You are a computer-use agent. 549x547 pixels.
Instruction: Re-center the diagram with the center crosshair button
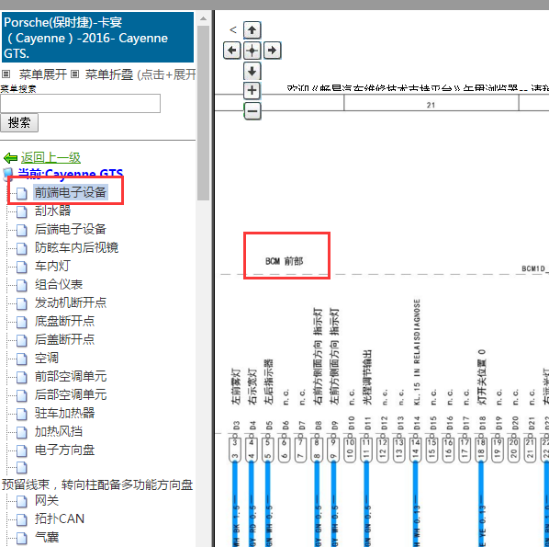(252, 51)
